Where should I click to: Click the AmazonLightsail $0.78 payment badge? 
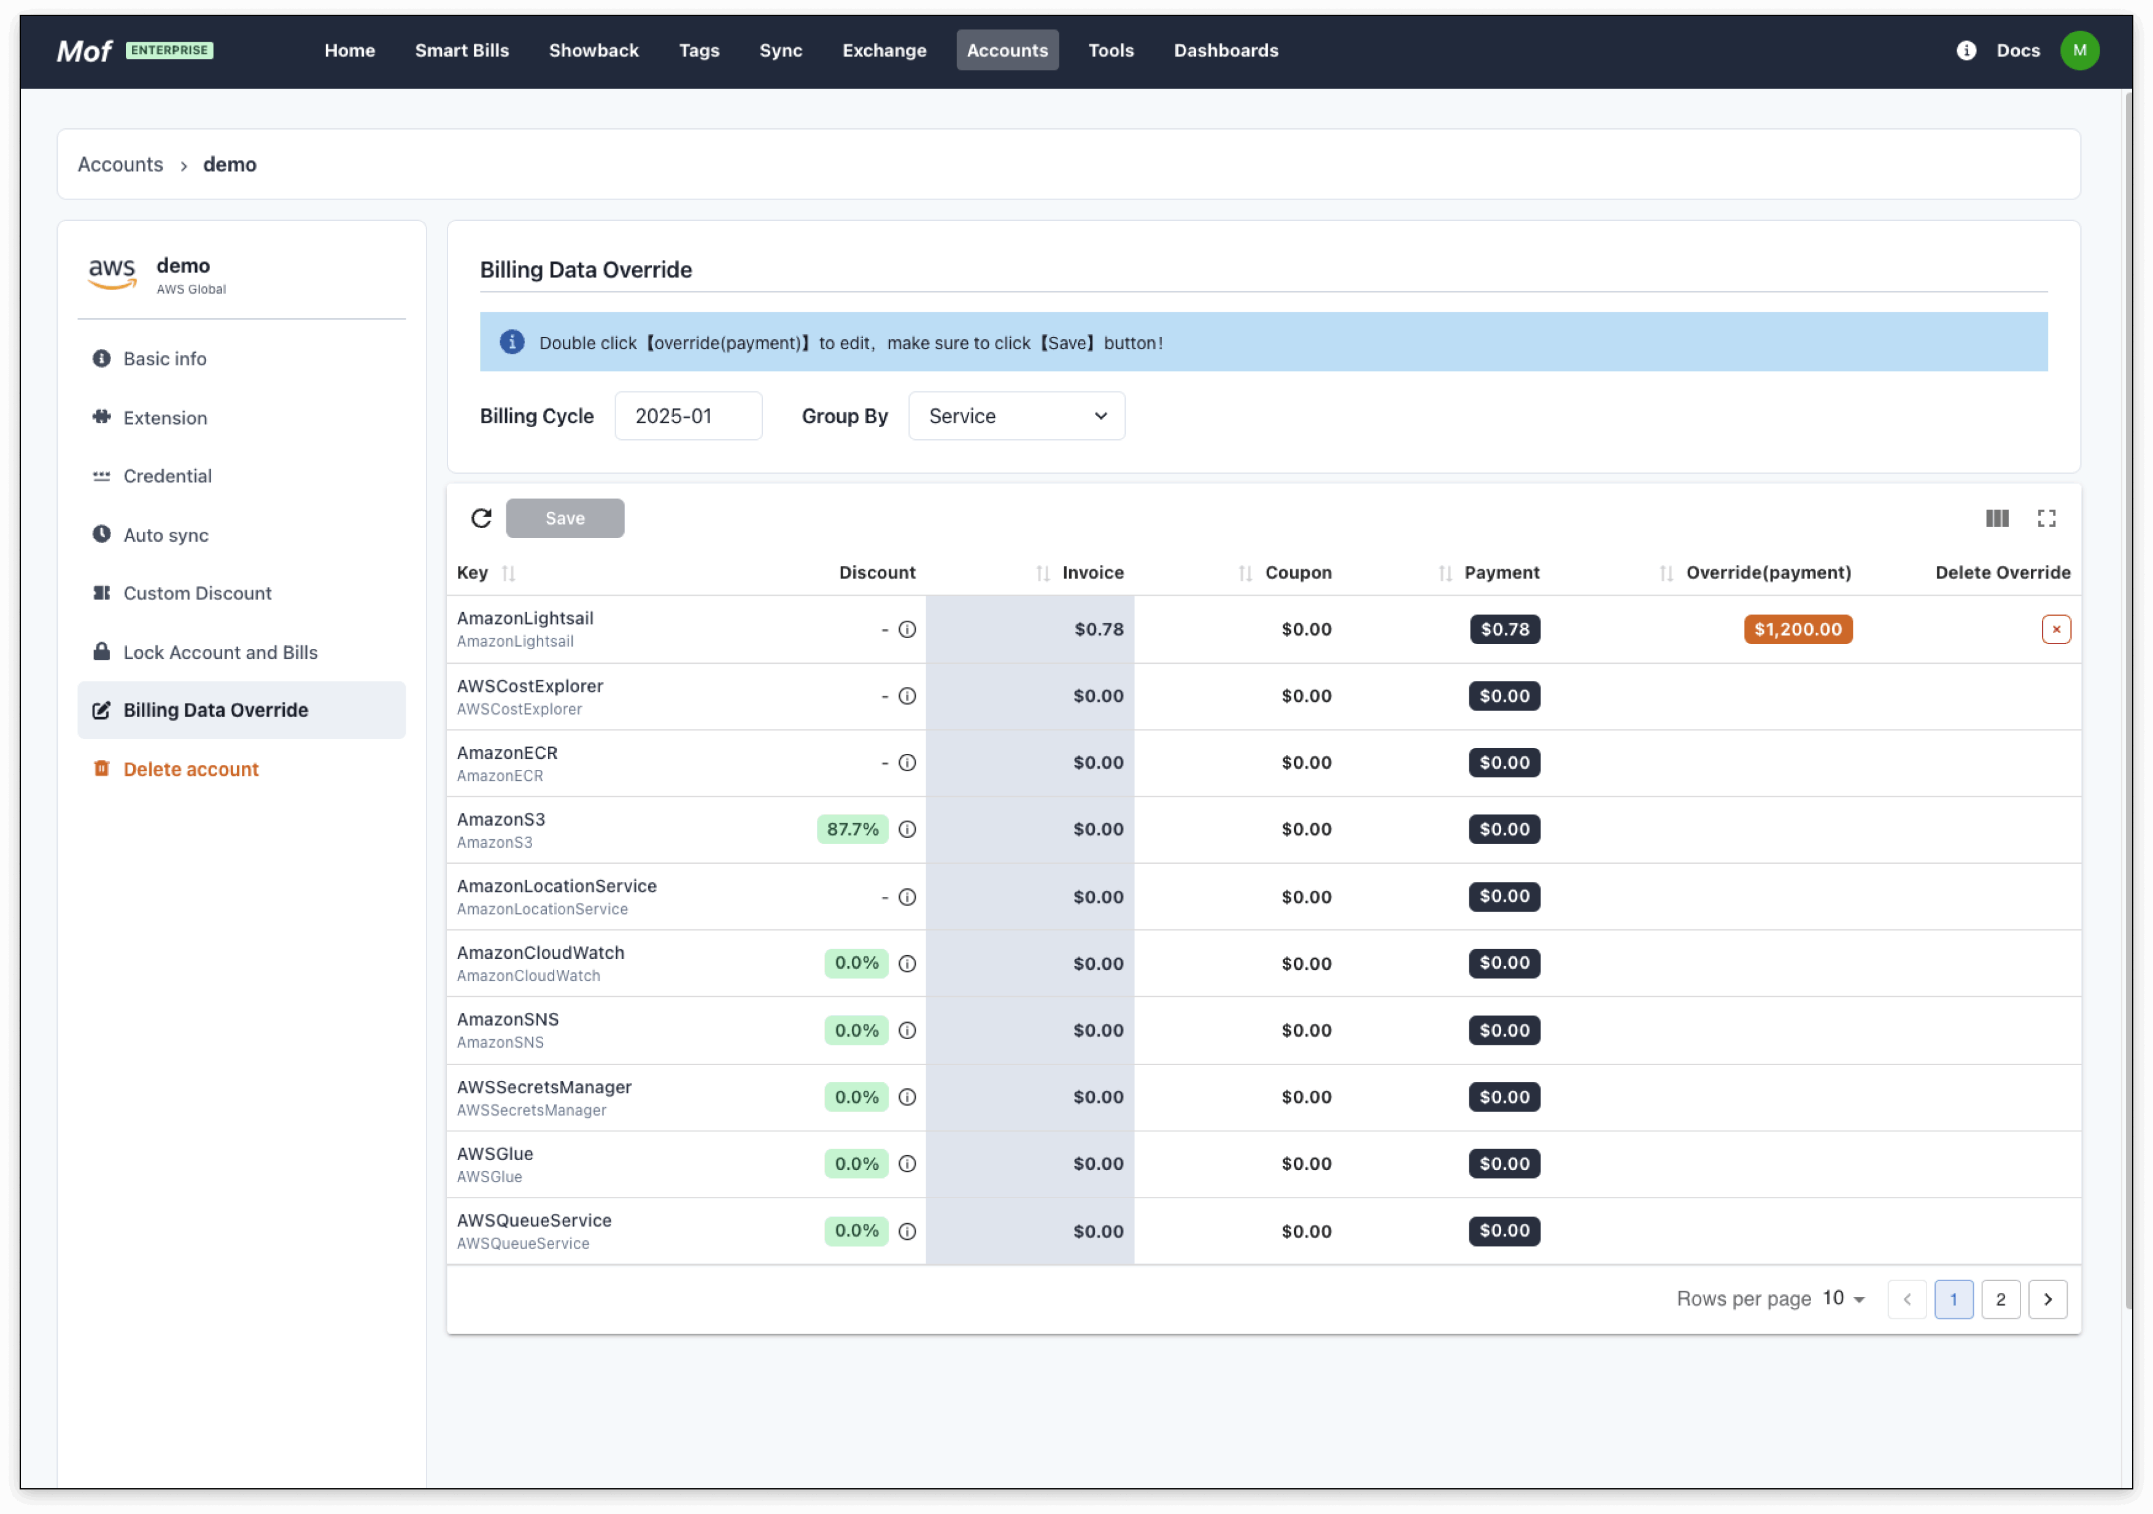click(1504, 629)
